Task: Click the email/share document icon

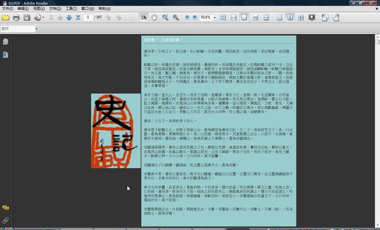Action: point(37,18)
